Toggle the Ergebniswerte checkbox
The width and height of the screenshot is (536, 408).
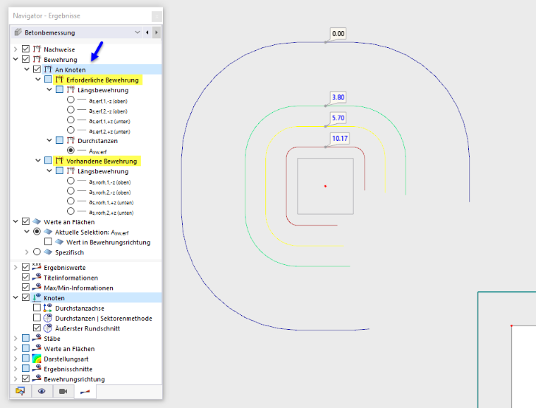(25, 267)
